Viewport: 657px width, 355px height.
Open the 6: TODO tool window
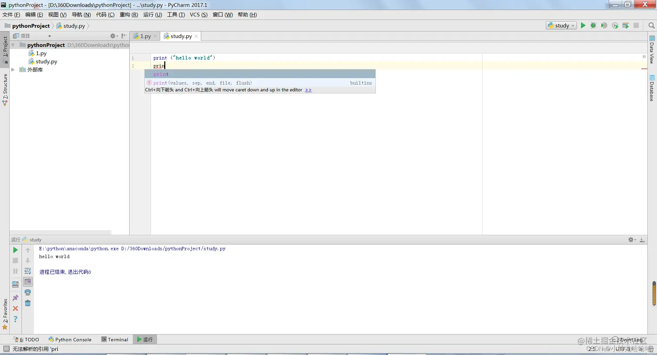26,340
